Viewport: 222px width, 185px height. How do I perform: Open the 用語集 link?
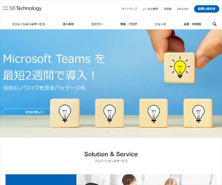168,9
